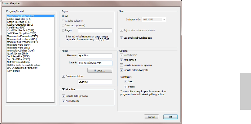Select EPS Encapsulated PostScript format
The image size is (251, 124).
30,68
